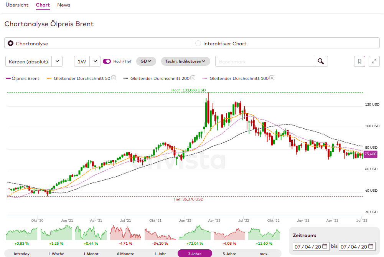The width and height of the screenshot is (384, 257).
Task: Click the 75,400 current price label
Action: click(370, 154)
